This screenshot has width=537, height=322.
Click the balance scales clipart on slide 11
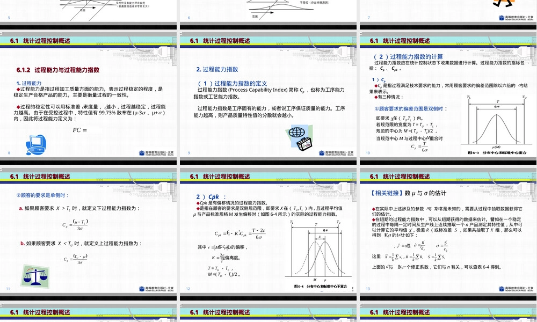pos(35,276)
